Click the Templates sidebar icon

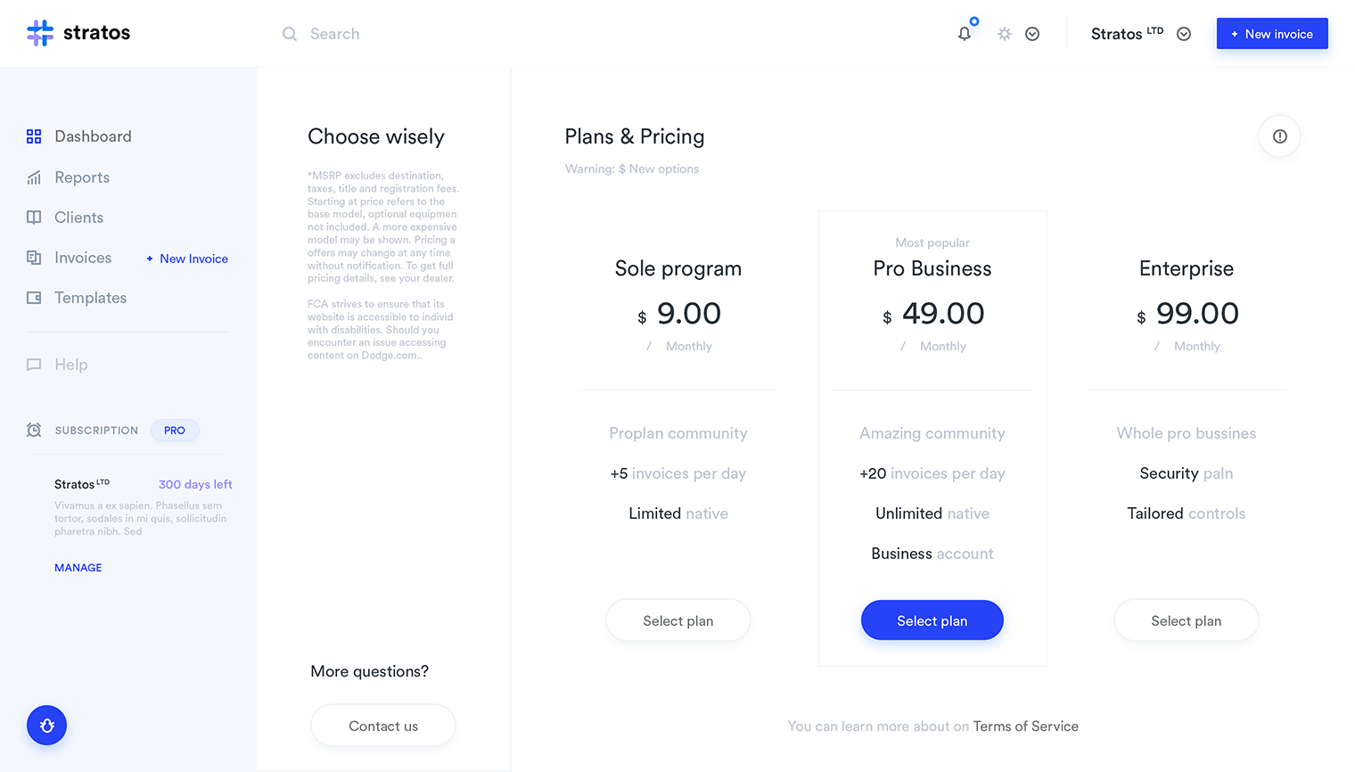point(34,298)
